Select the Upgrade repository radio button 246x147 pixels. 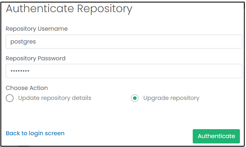(x=135, y=98)
